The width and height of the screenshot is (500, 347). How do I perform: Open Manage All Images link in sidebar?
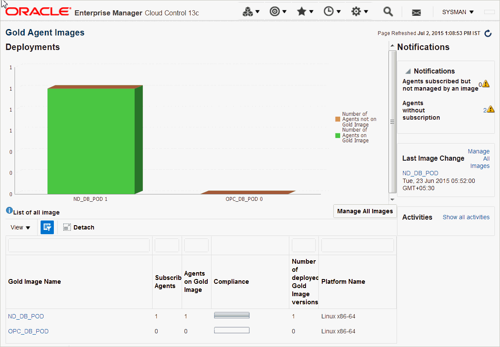coord(479,159)
